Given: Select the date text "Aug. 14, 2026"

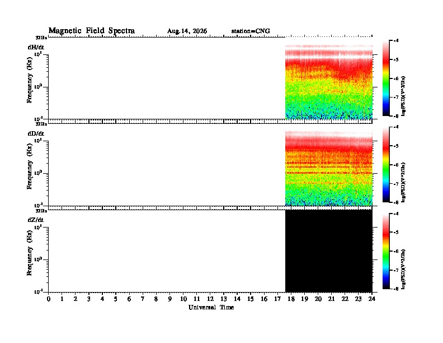Looking at the screenshot, I should click(187, 31).
